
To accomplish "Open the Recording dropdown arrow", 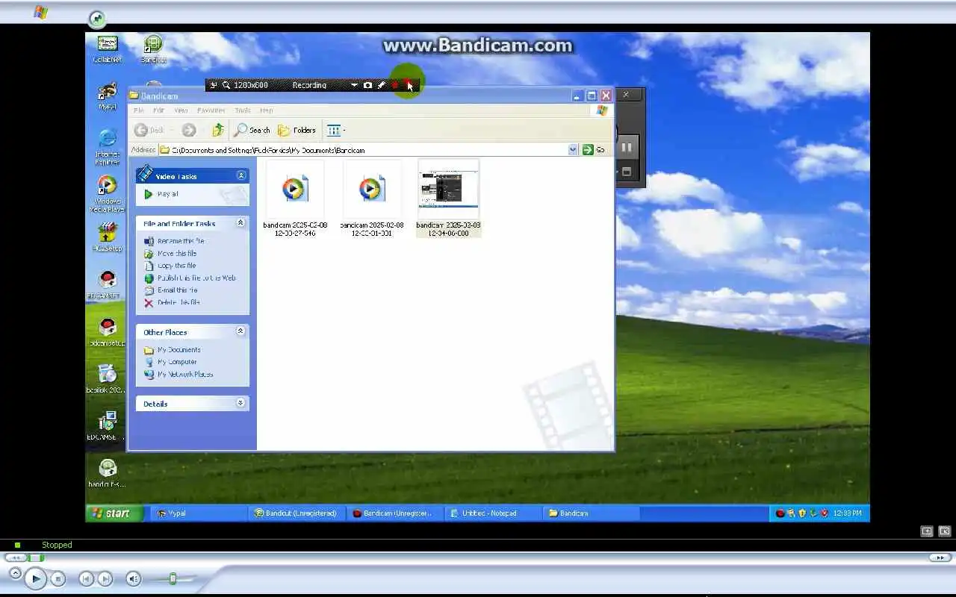I will [354, 85].
